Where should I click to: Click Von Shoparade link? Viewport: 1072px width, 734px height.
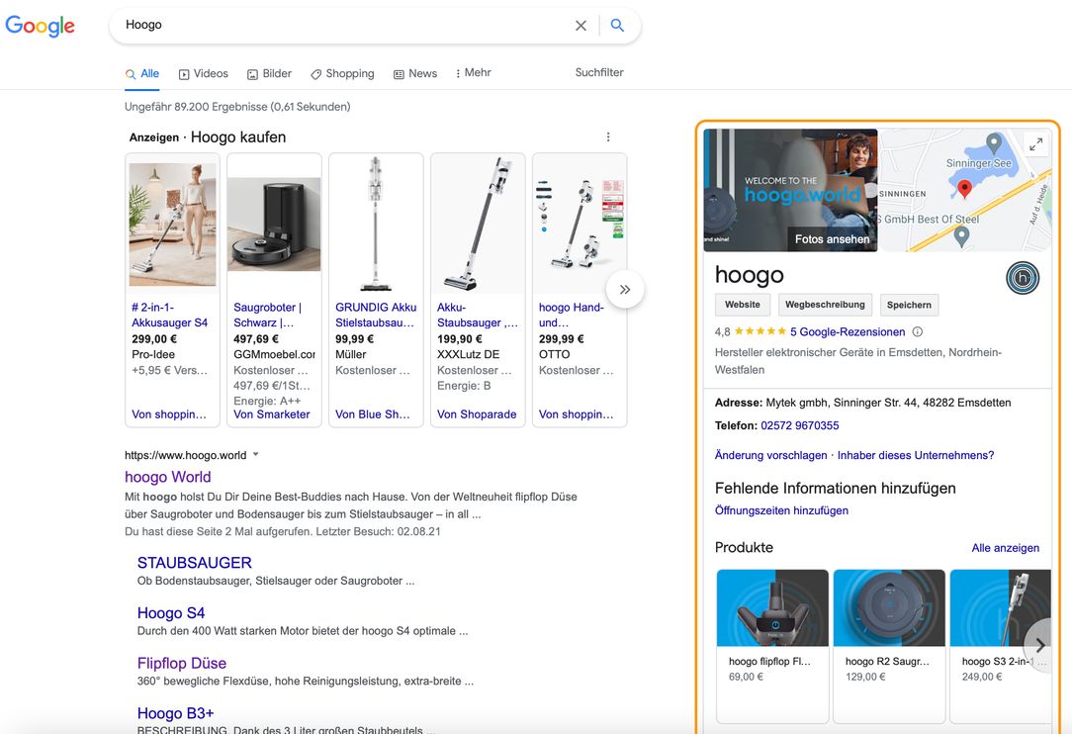coord(477,414)
